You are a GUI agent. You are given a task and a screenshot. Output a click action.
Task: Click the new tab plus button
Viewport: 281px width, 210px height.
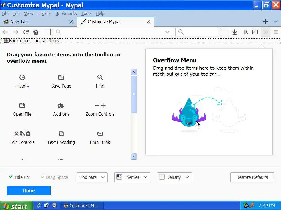266,22
